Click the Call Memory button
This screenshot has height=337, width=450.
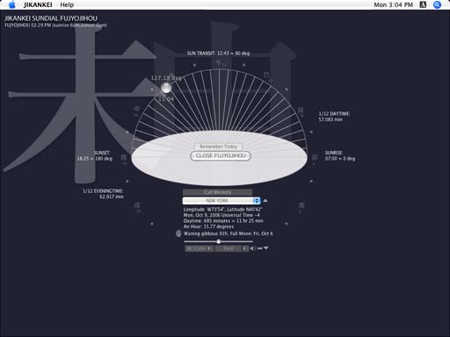point(217,192)
